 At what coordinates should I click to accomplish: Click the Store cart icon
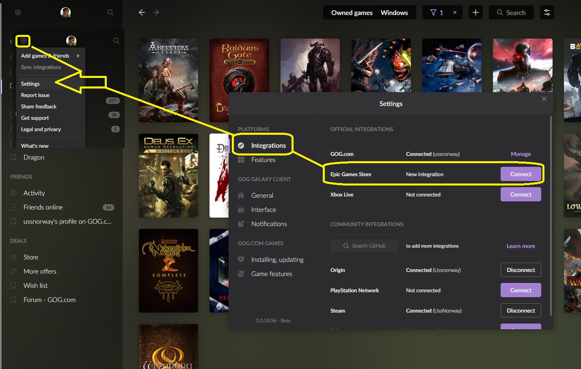(13, 257)
